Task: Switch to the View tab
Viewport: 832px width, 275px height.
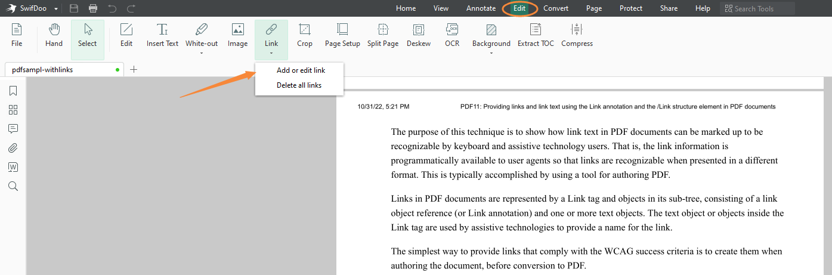Action: pyautogui.click(x=441, y=8)
